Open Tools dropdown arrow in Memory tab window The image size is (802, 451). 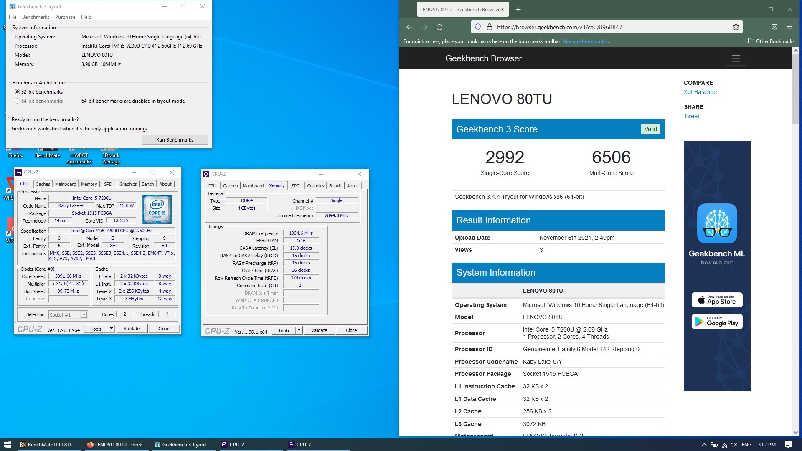(x=299, y=330)
